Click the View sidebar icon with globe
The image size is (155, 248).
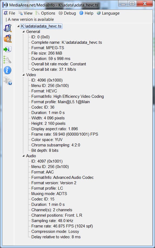coord(8,81)
